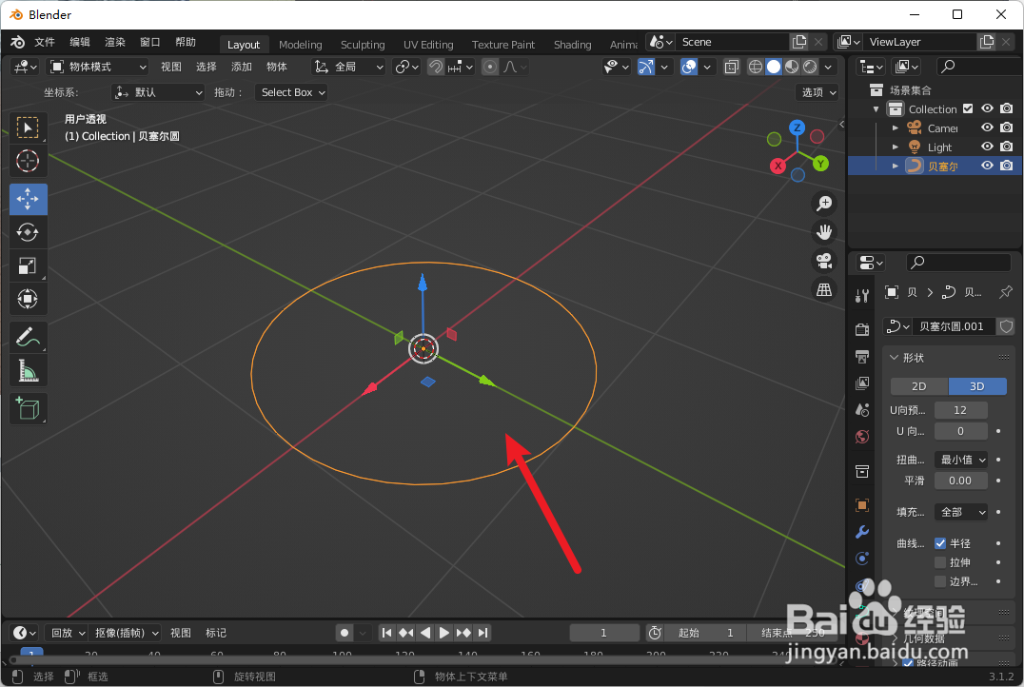This screenshot has width=1024, height=687.
Task: Open Modifier properties wrench icon
Action: pos(862,532)
